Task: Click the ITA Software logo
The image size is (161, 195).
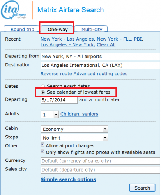Action: (x=14, y=10)
